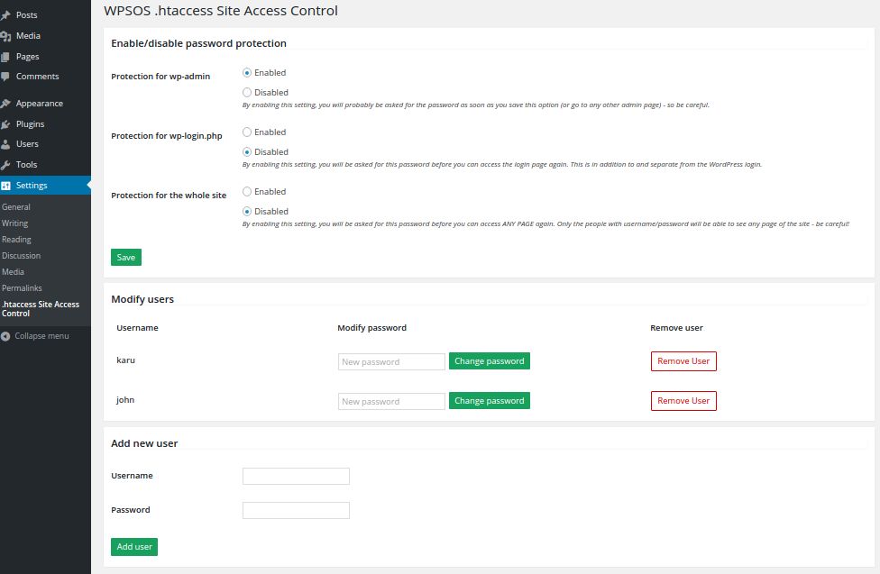This screenshot has height=574, width=880.
Task: Click the Media icon in sidebar
Action: coord(6,36)
